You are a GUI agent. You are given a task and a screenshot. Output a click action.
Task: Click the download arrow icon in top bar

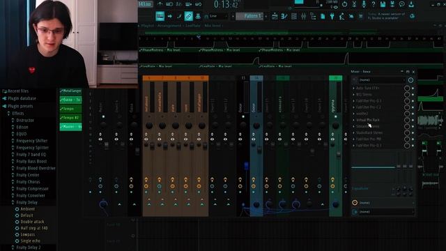click(411, 4)
